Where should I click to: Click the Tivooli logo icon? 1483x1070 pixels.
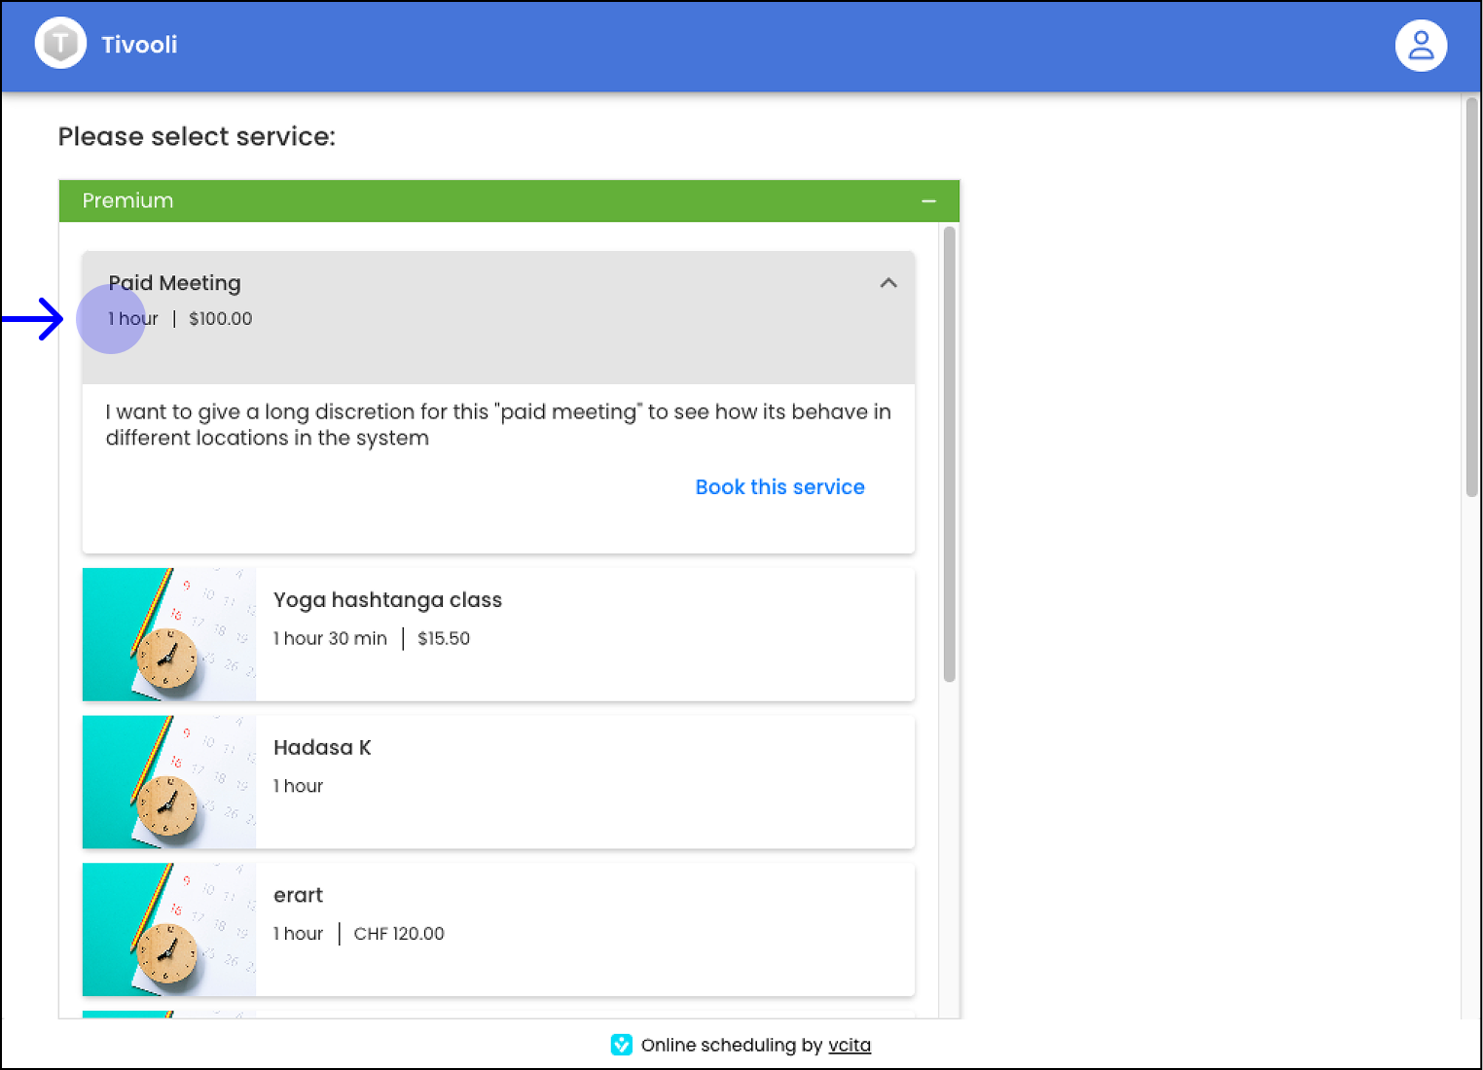[x=61, y=44]
